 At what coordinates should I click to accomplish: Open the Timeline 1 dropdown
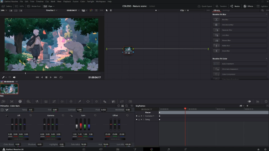[52, 10]
